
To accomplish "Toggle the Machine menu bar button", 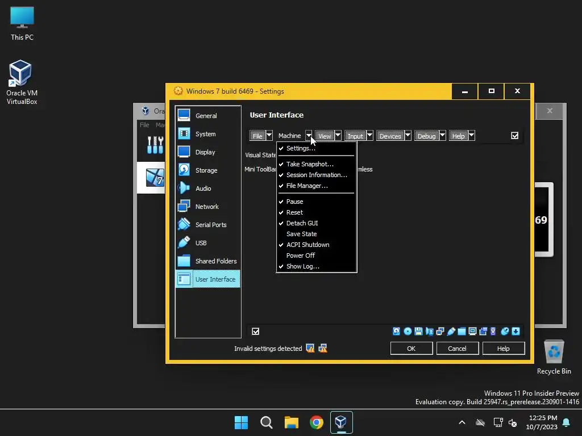I will [x=289, y=136].
